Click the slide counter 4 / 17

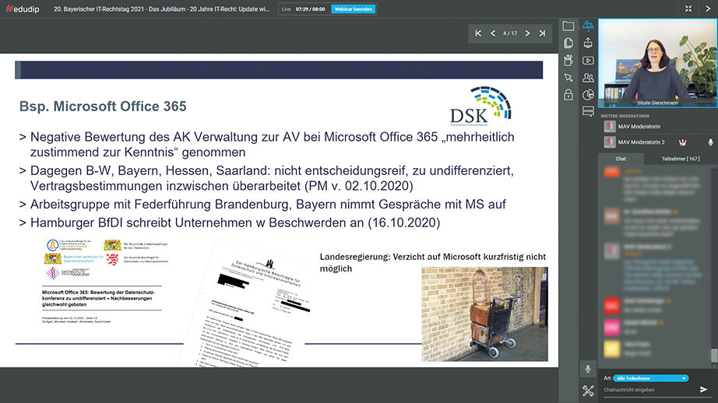coord(509,33)
